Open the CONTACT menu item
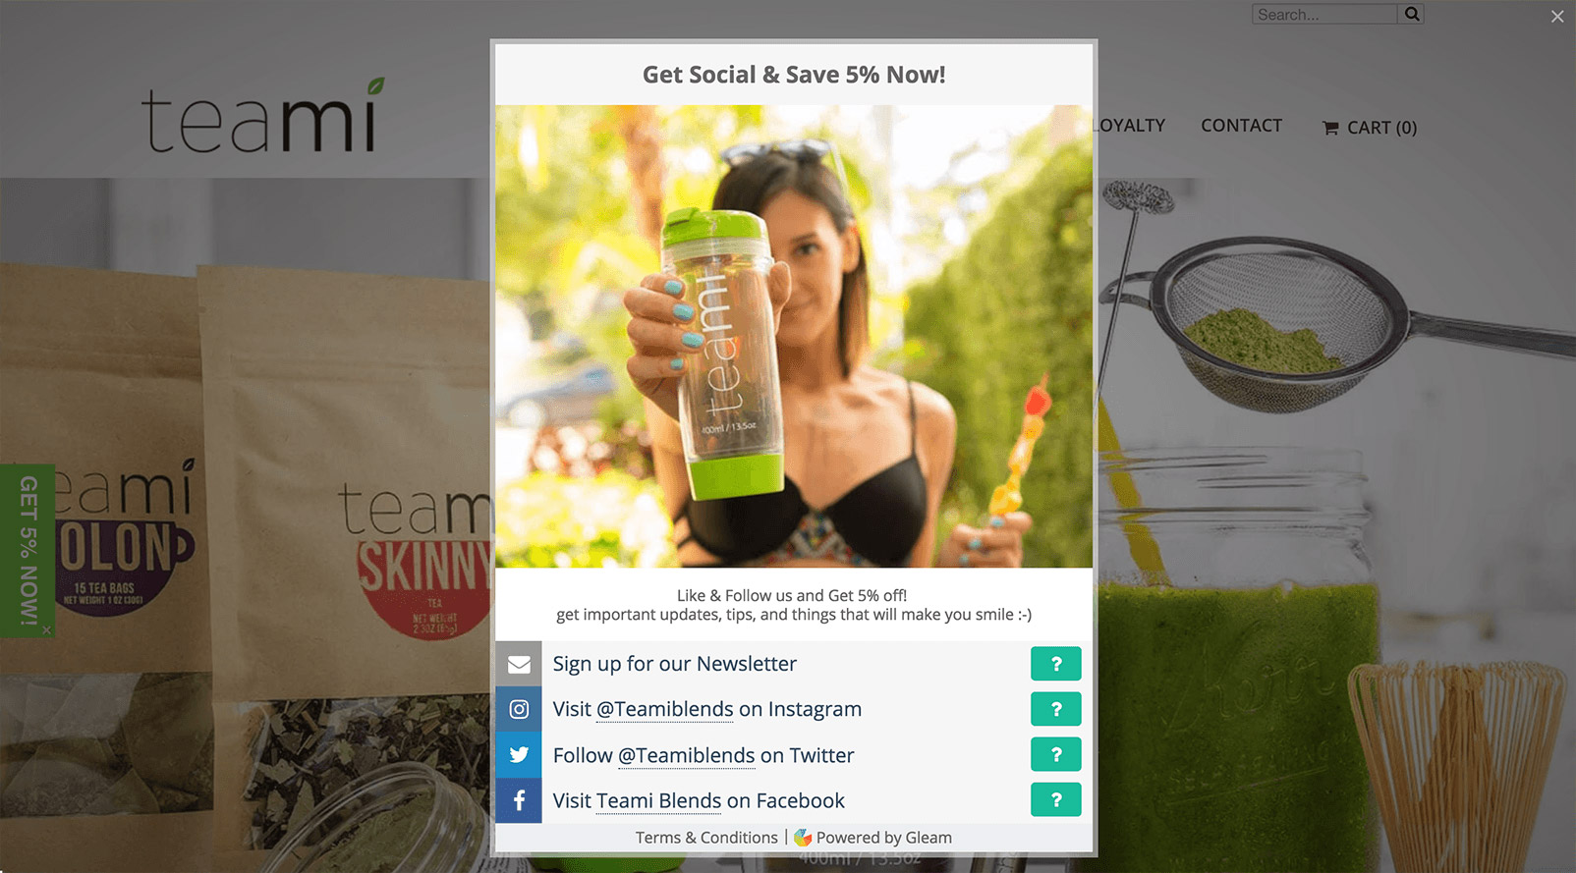This screenshot has width=1576, height=873. click(1241, 126)
